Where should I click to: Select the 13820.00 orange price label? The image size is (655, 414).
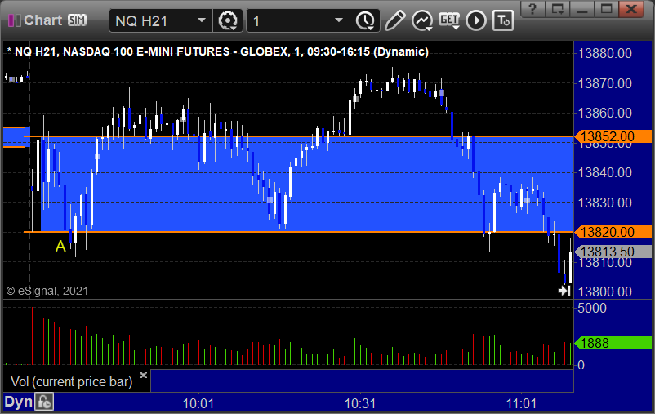(x=613, y=232)
